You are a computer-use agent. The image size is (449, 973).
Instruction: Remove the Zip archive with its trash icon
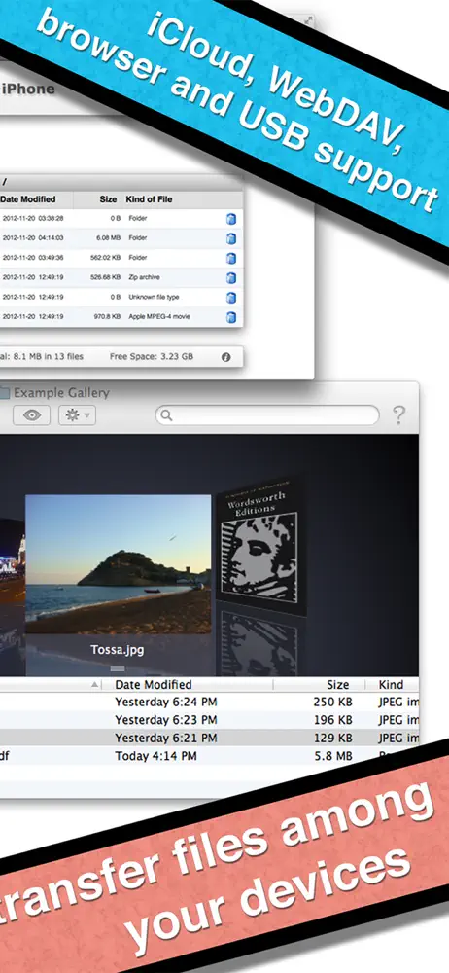point(231,278)
